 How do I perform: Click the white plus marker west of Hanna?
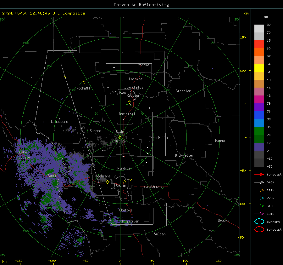point(178,127)
